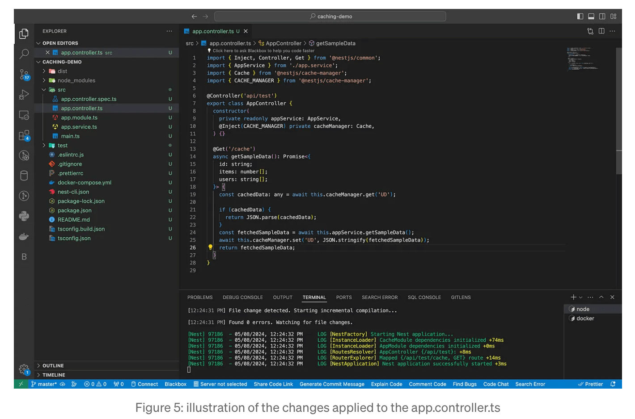635x419 pixels.
Task: Open the Manage gear in activity bar
Action: pyautogui.click(x=24, y=369)
